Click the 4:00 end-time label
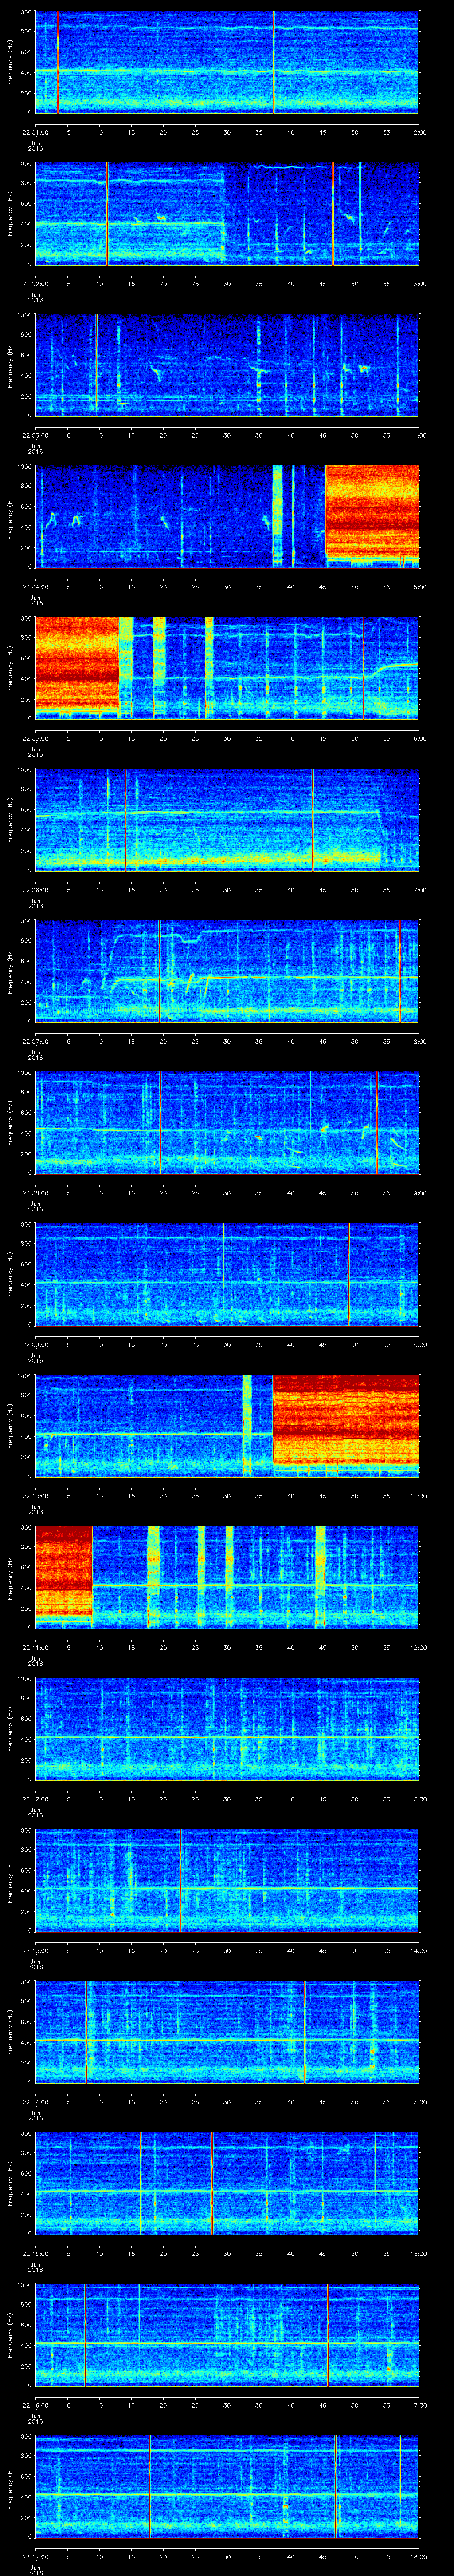The width and height of the screenshot is (454, 2576). tap(419, 435)
